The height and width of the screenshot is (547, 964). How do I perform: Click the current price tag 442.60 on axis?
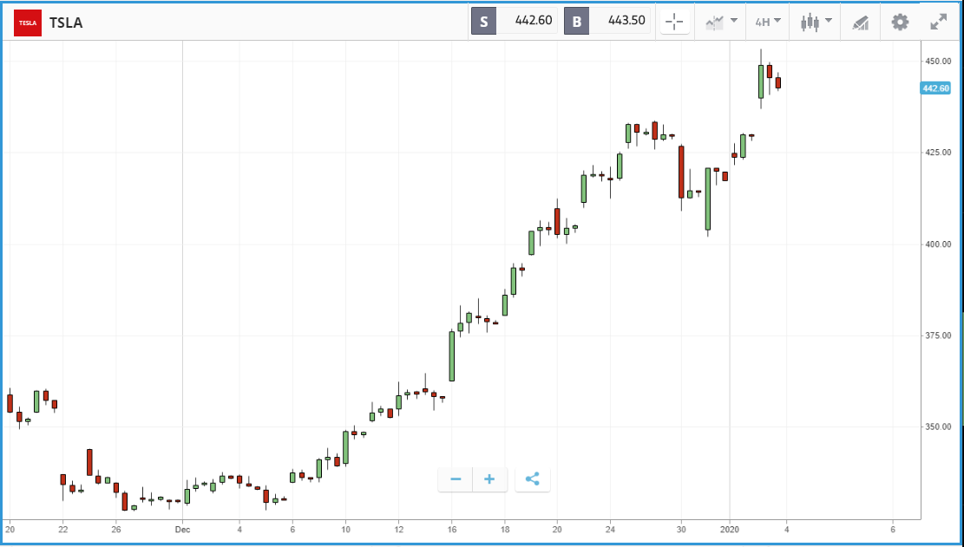935,88
